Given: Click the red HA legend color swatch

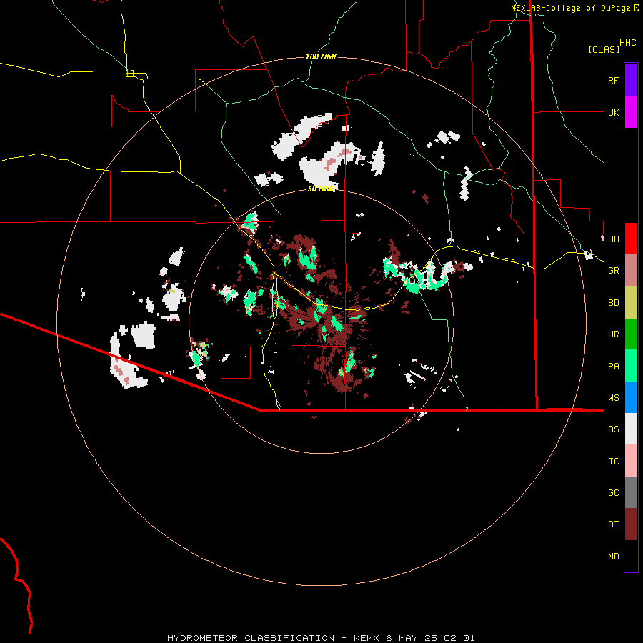Looking at the screenshot, I should coord(631,239).
